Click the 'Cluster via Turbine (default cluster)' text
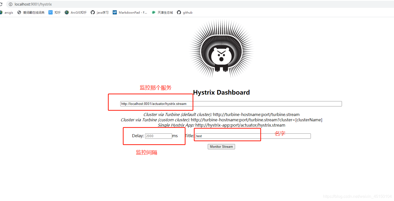 [x=178, y=114]
